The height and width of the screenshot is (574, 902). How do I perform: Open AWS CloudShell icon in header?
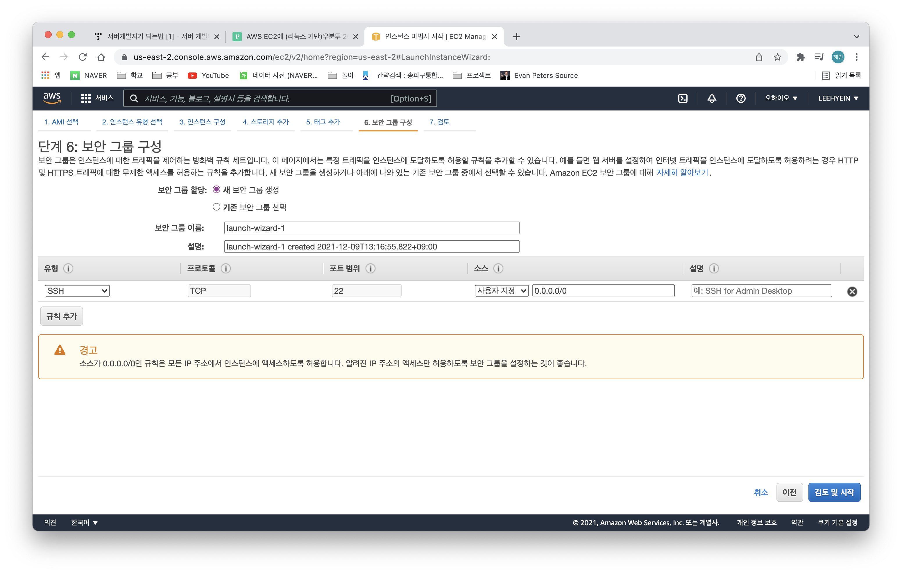[x=683, y=98]
